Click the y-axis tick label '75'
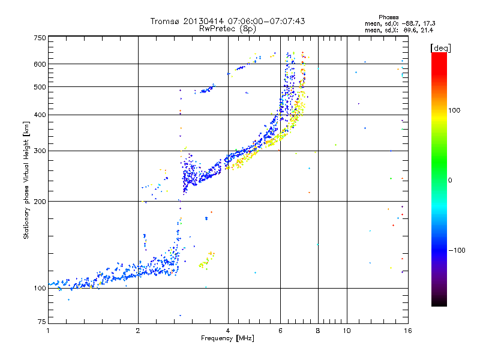Viewport: 480px width, 360px height. [x=41, y=322]
